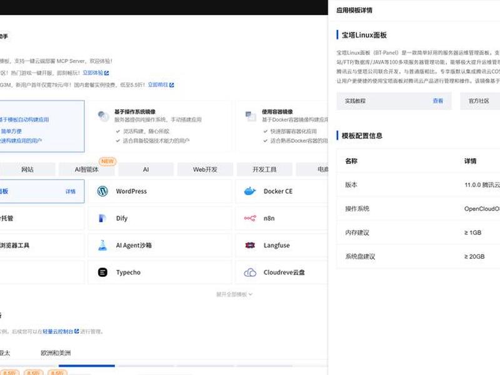
Task: Click the ≥ 1GB memory value
Action: pos(473,232)
